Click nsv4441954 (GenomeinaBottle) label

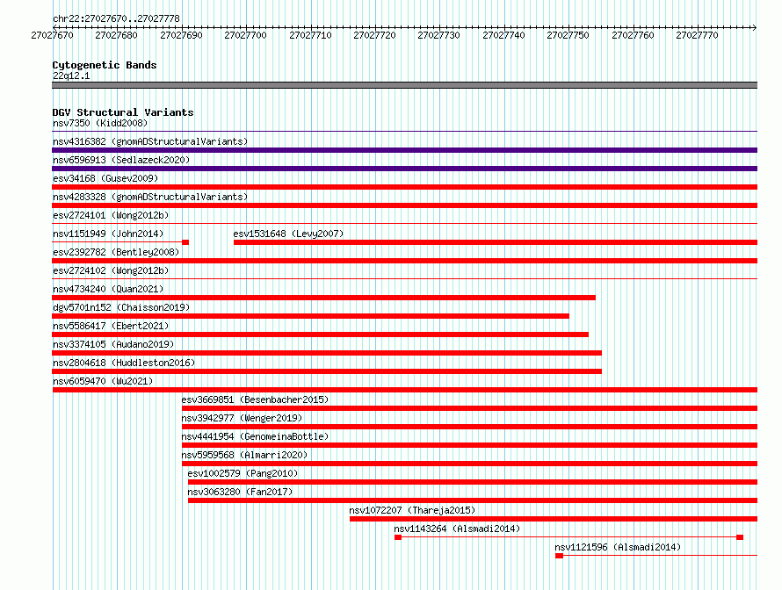[255, 436]
